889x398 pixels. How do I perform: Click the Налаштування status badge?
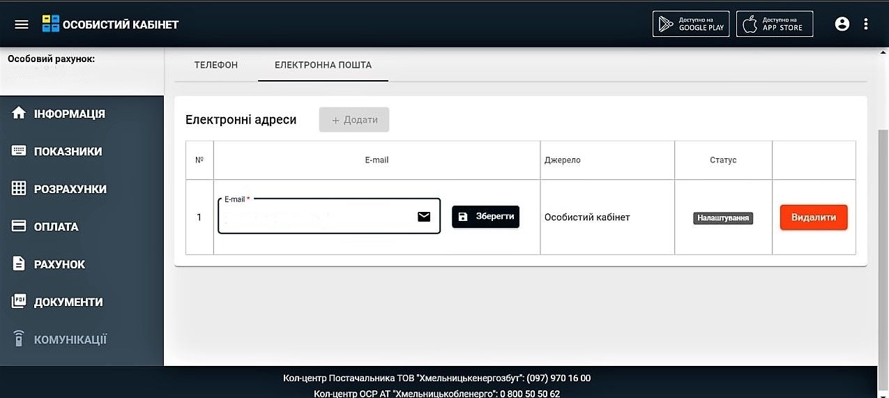point(723,218)
